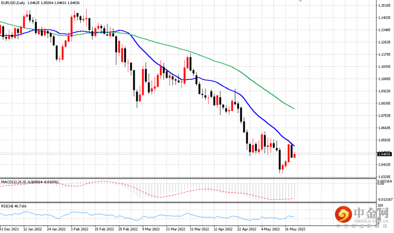Click the 15 Feb 2022 date label
Screen dimensions: 394x233
(104, 229)
